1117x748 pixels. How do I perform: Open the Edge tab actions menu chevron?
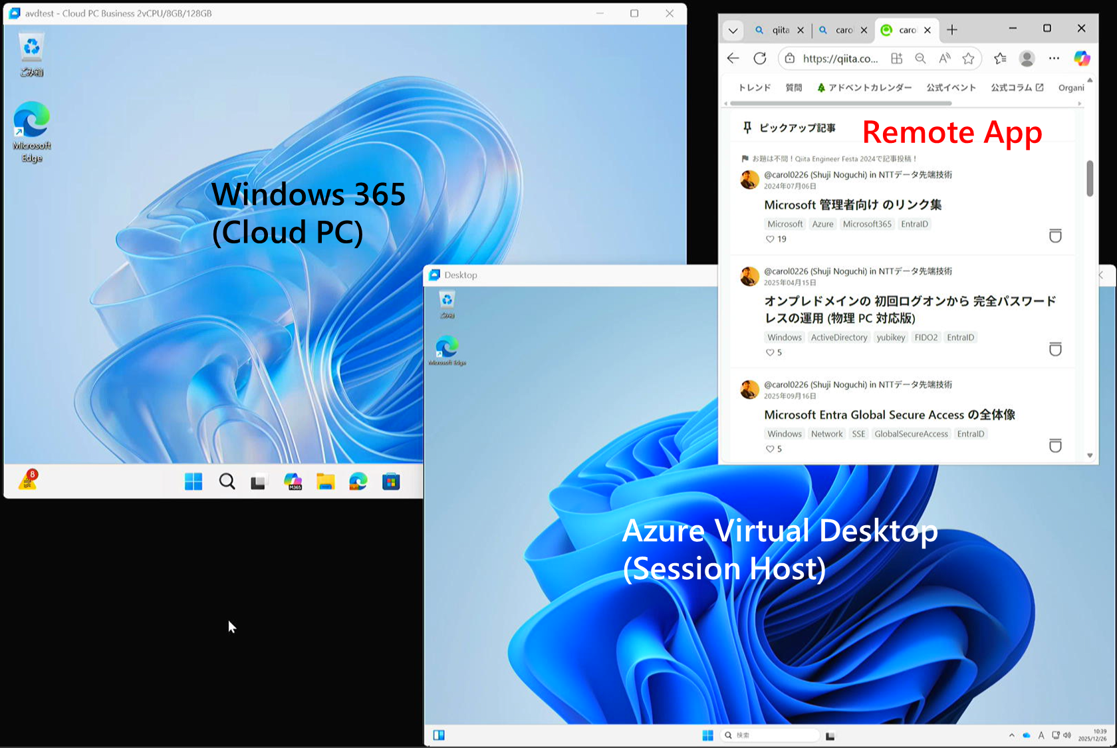pyautogui.click(x=733, y=30)
